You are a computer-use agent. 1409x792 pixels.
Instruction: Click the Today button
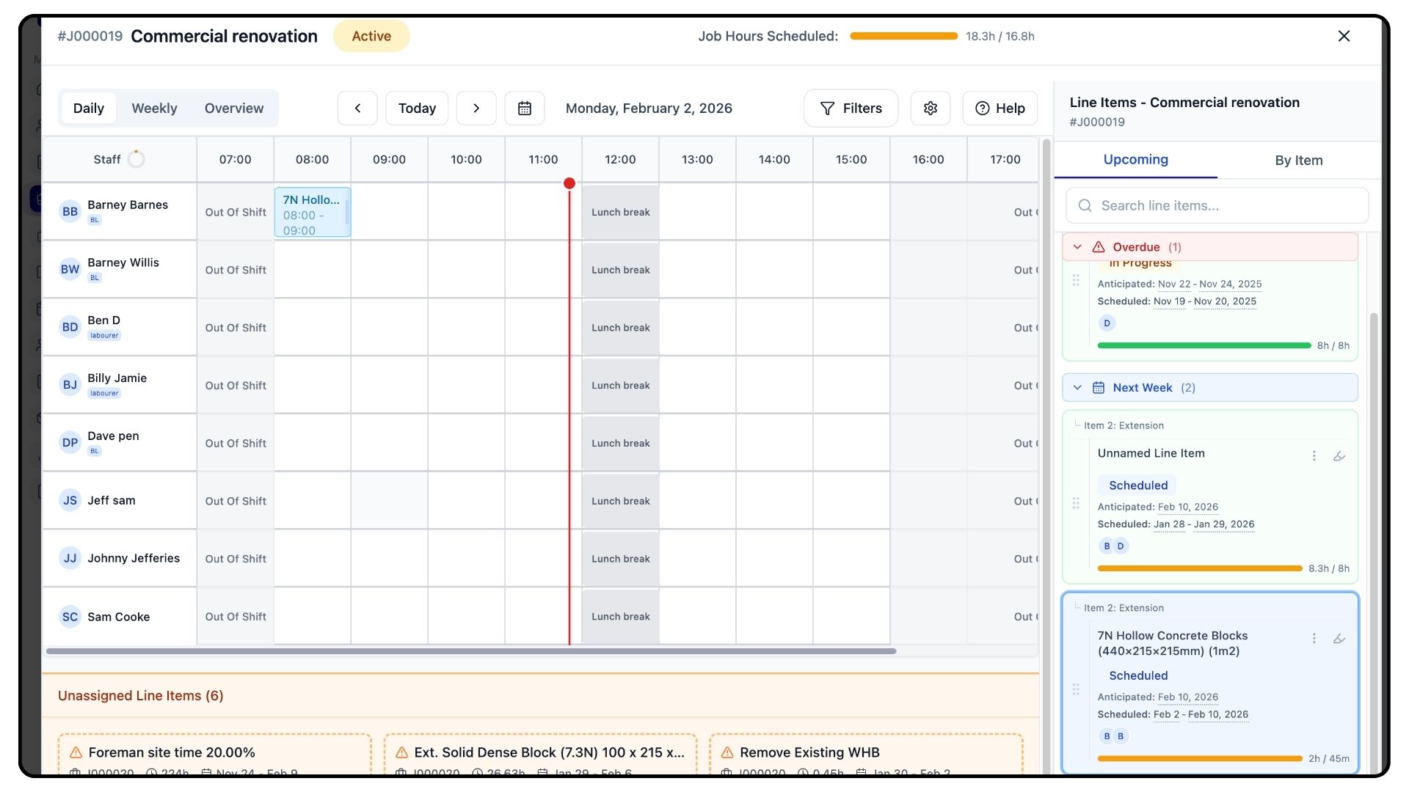pos(417,109)
